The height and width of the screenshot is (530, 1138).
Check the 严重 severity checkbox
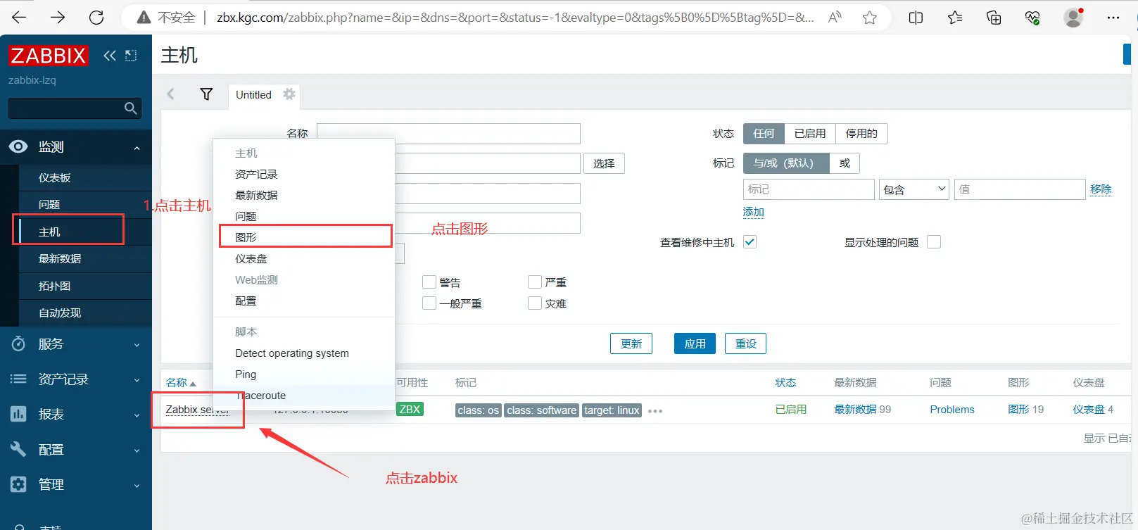535,282
